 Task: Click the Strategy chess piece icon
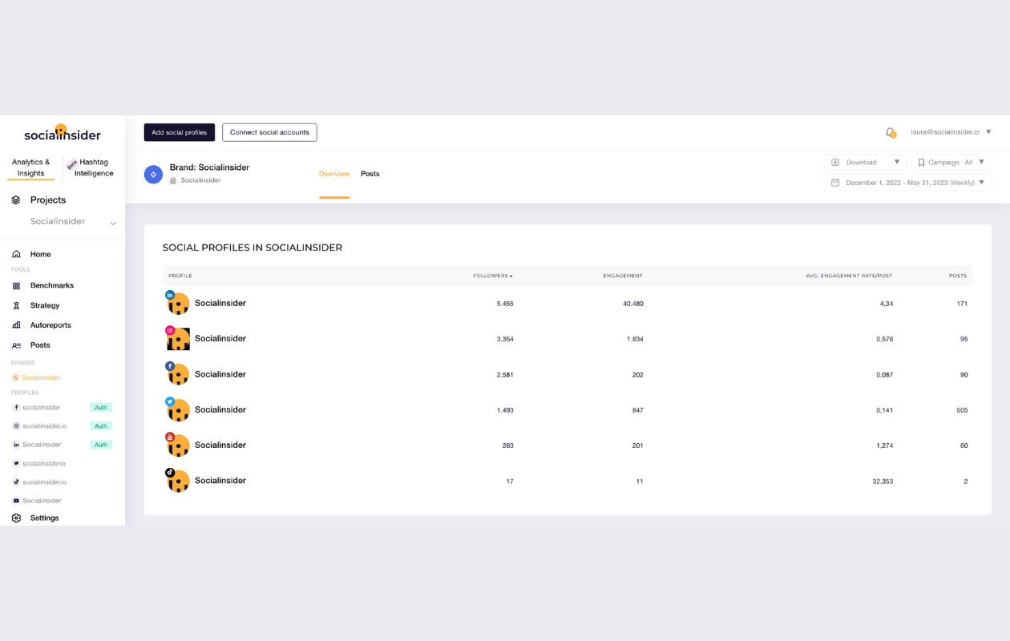click(16, 305)
